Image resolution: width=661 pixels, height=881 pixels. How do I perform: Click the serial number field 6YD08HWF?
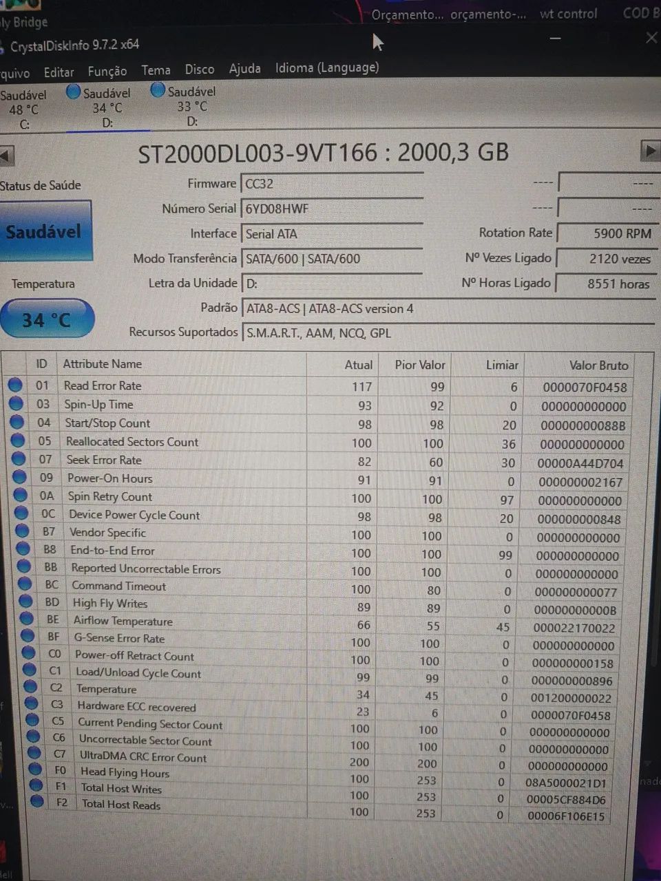(x=331, y=209)
